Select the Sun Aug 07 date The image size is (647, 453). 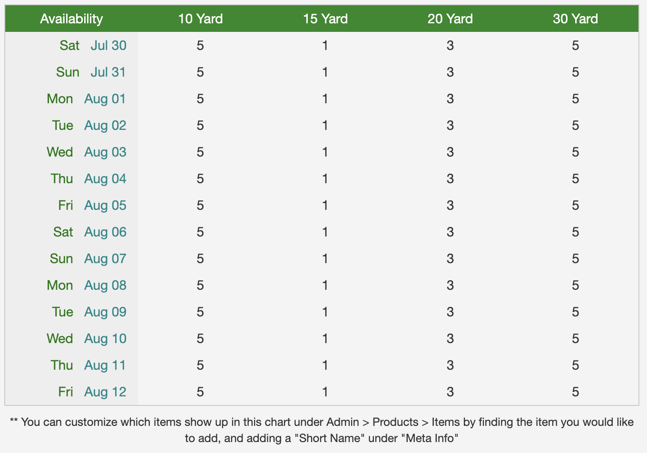pyautogui.click(x=88, y=259)
